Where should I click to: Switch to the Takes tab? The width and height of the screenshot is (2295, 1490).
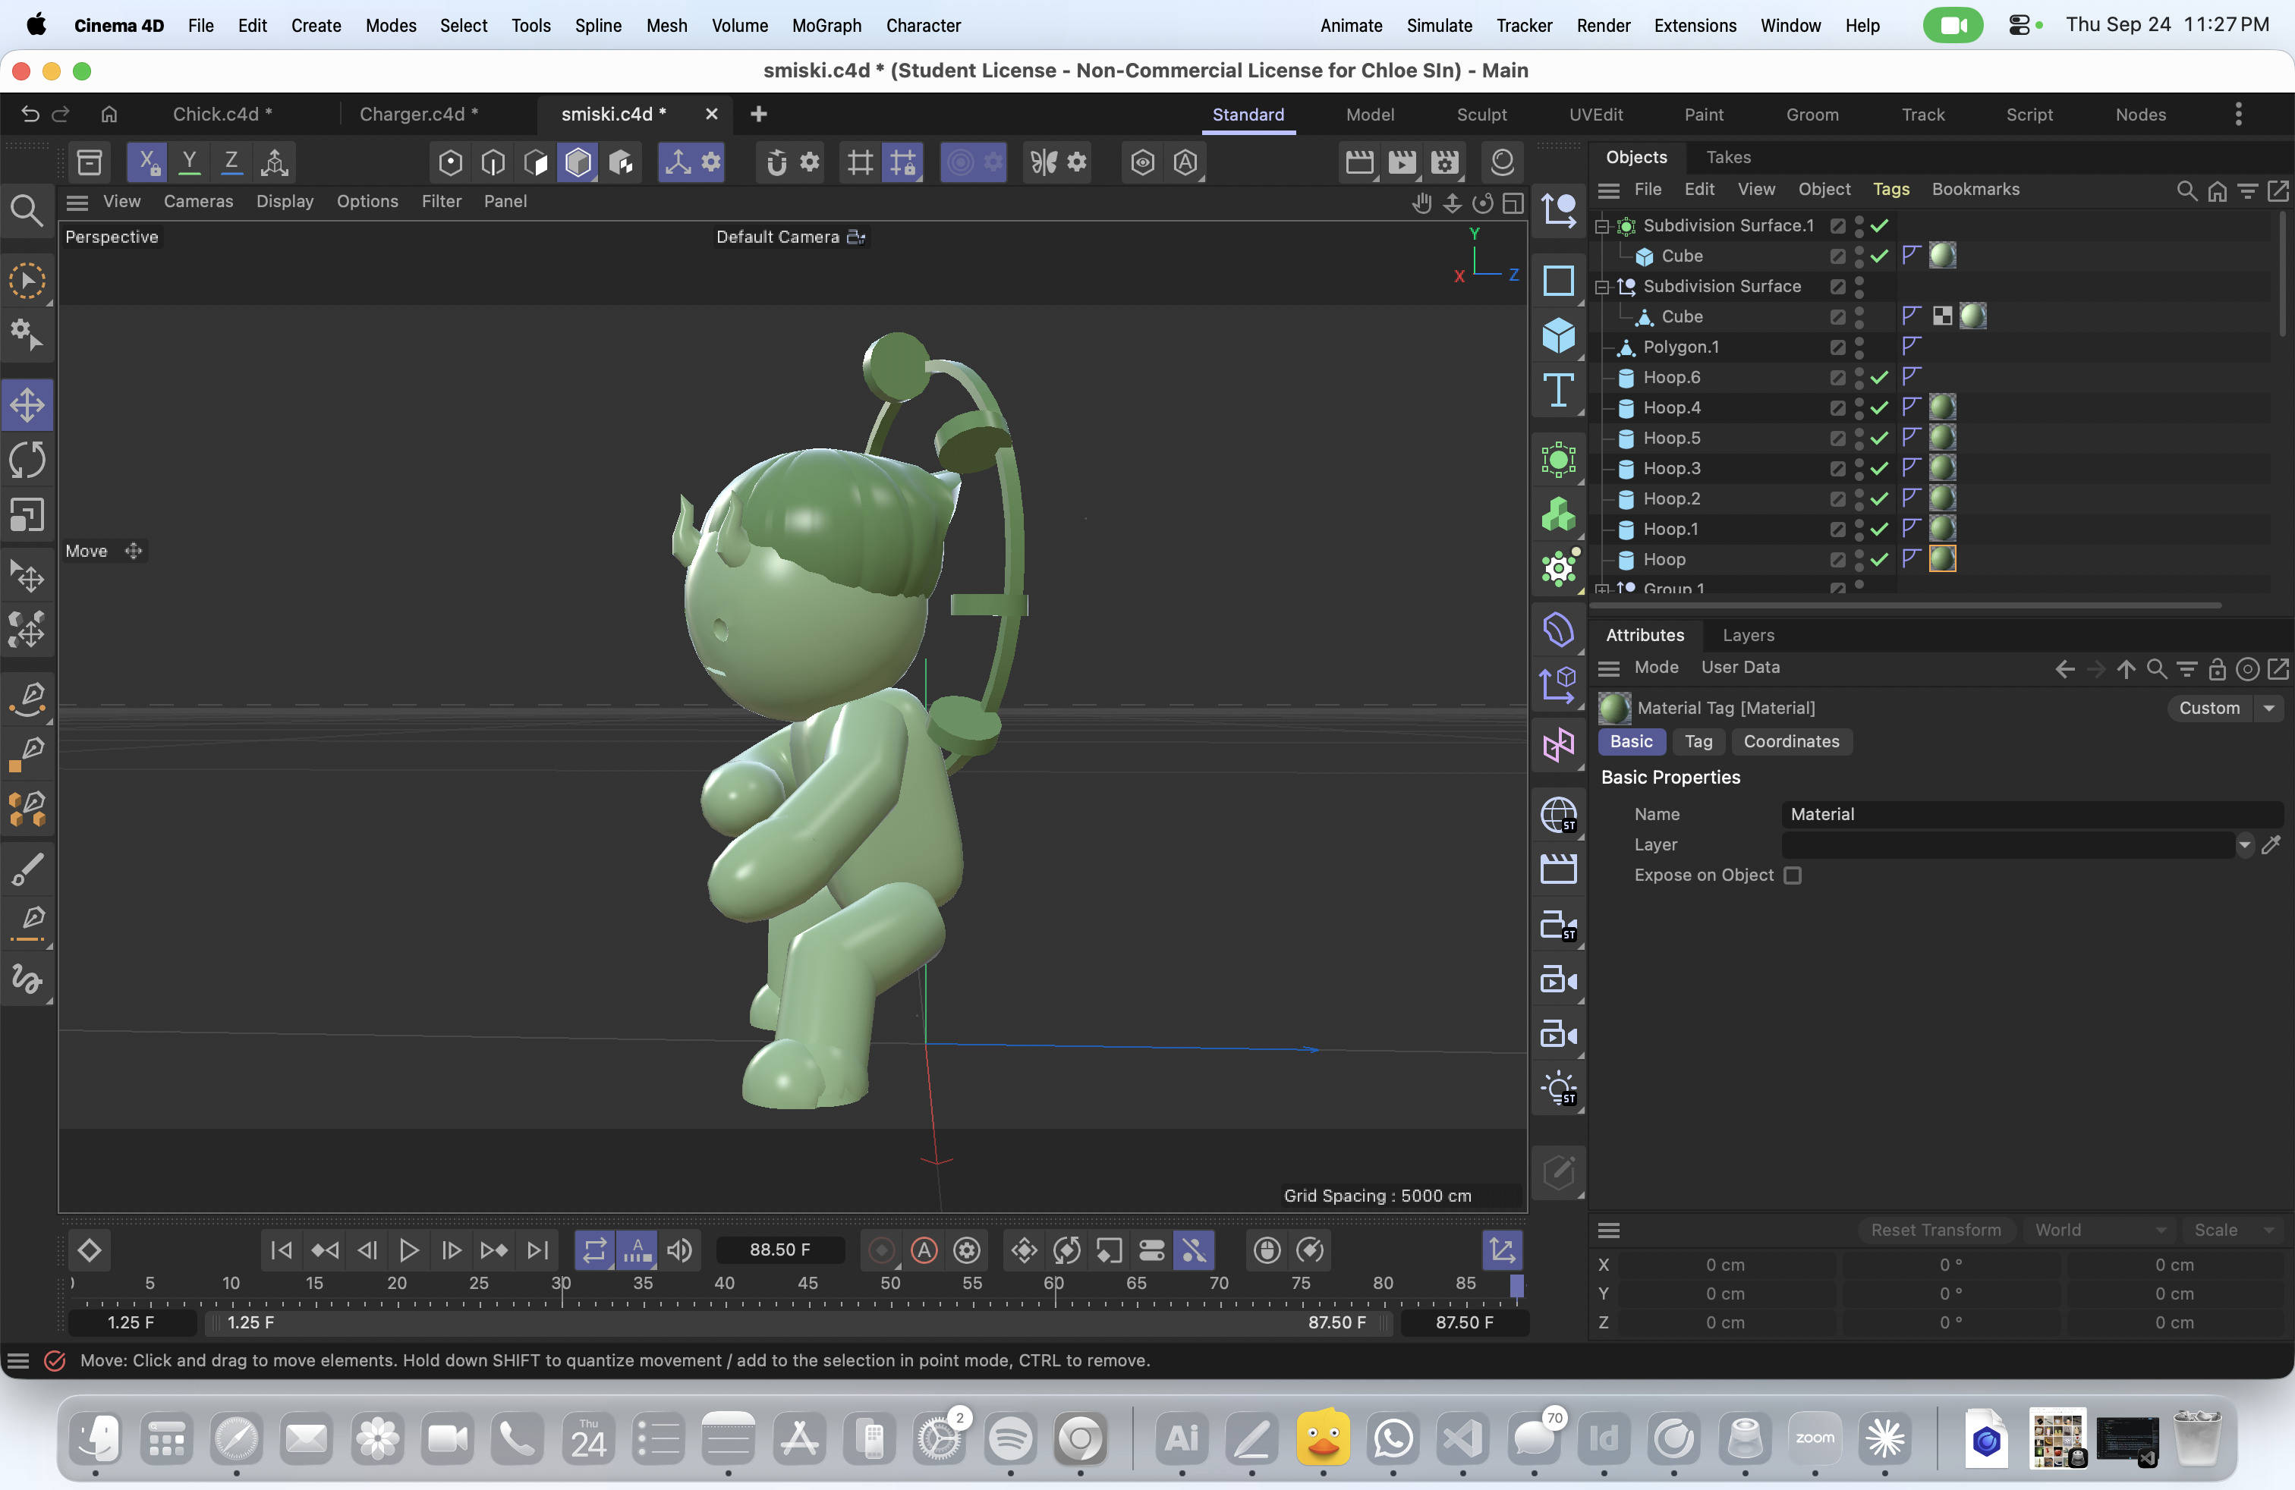tap(1728, 157)
